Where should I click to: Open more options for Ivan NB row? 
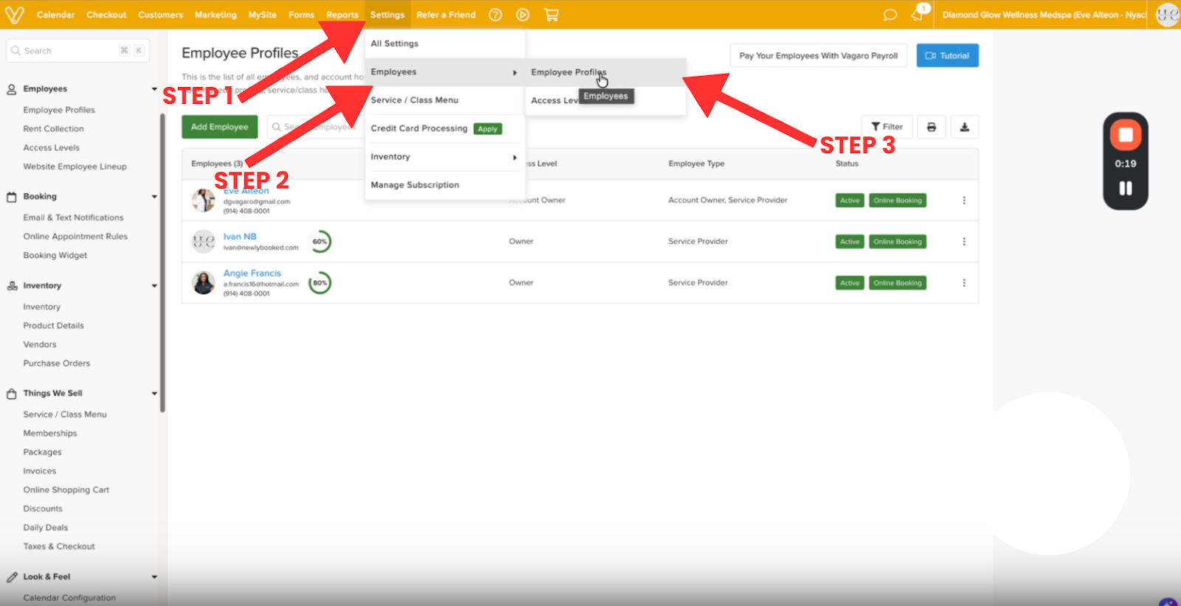[964, 242]
